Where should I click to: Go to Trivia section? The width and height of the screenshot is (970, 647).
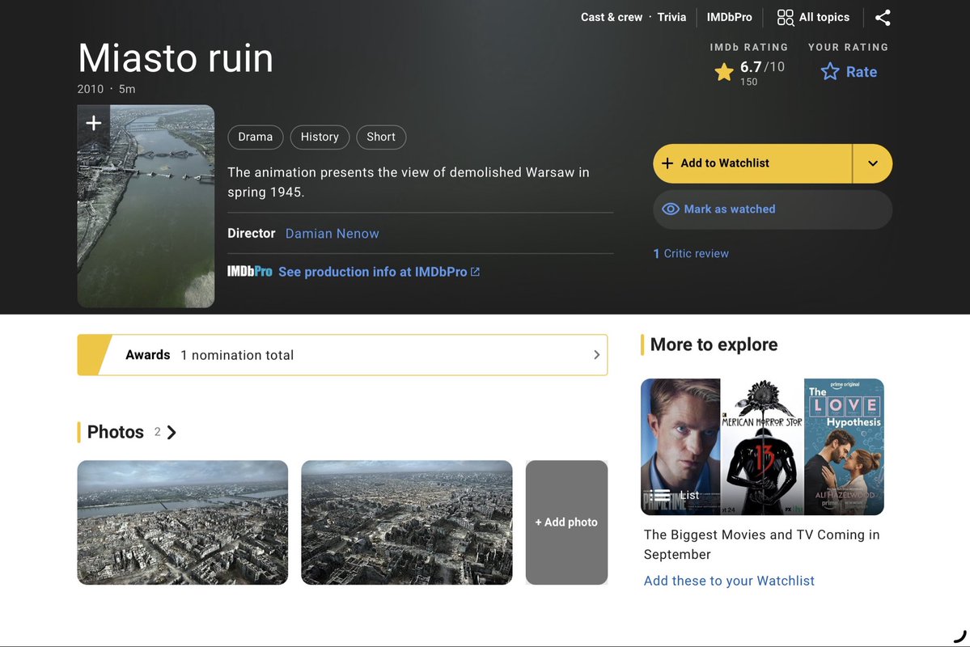[x=671, y=17]
